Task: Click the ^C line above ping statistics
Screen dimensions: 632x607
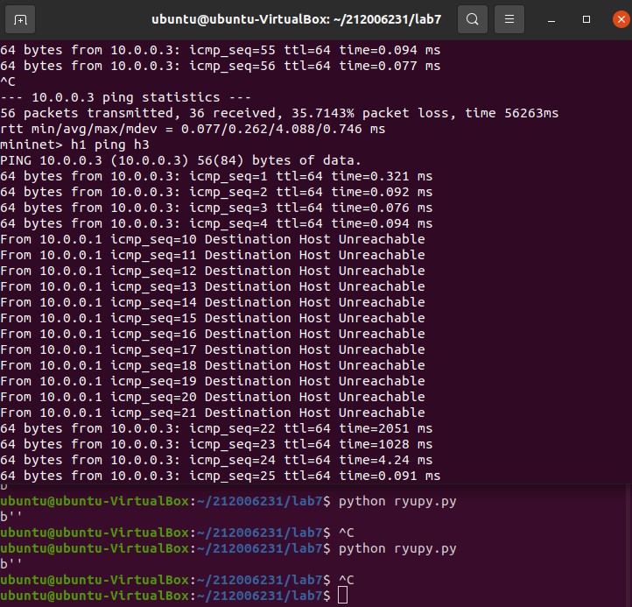Action: pos(8,81)
